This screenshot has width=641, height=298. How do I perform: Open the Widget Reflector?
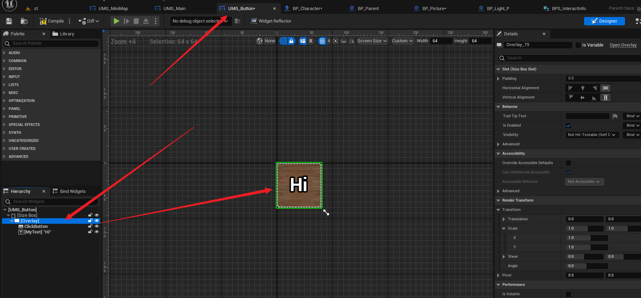click(271, 21)
